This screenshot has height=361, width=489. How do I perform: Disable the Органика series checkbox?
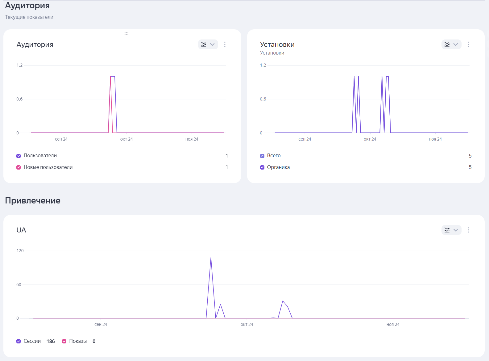click(x=262, y=167)
